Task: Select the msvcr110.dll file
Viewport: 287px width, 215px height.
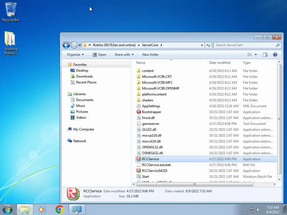Action: click(x=151, y=141)
